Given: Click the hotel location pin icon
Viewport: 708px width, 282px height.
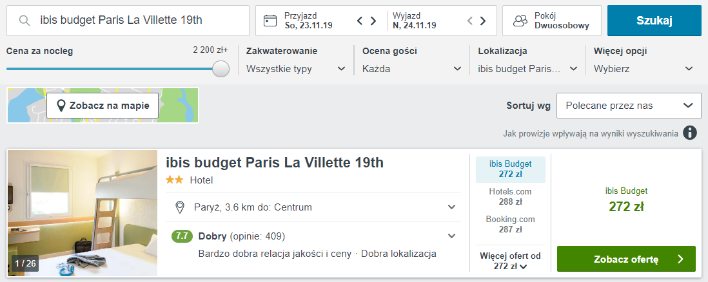Looking at the screenshot, I should [x=181, y=207].
